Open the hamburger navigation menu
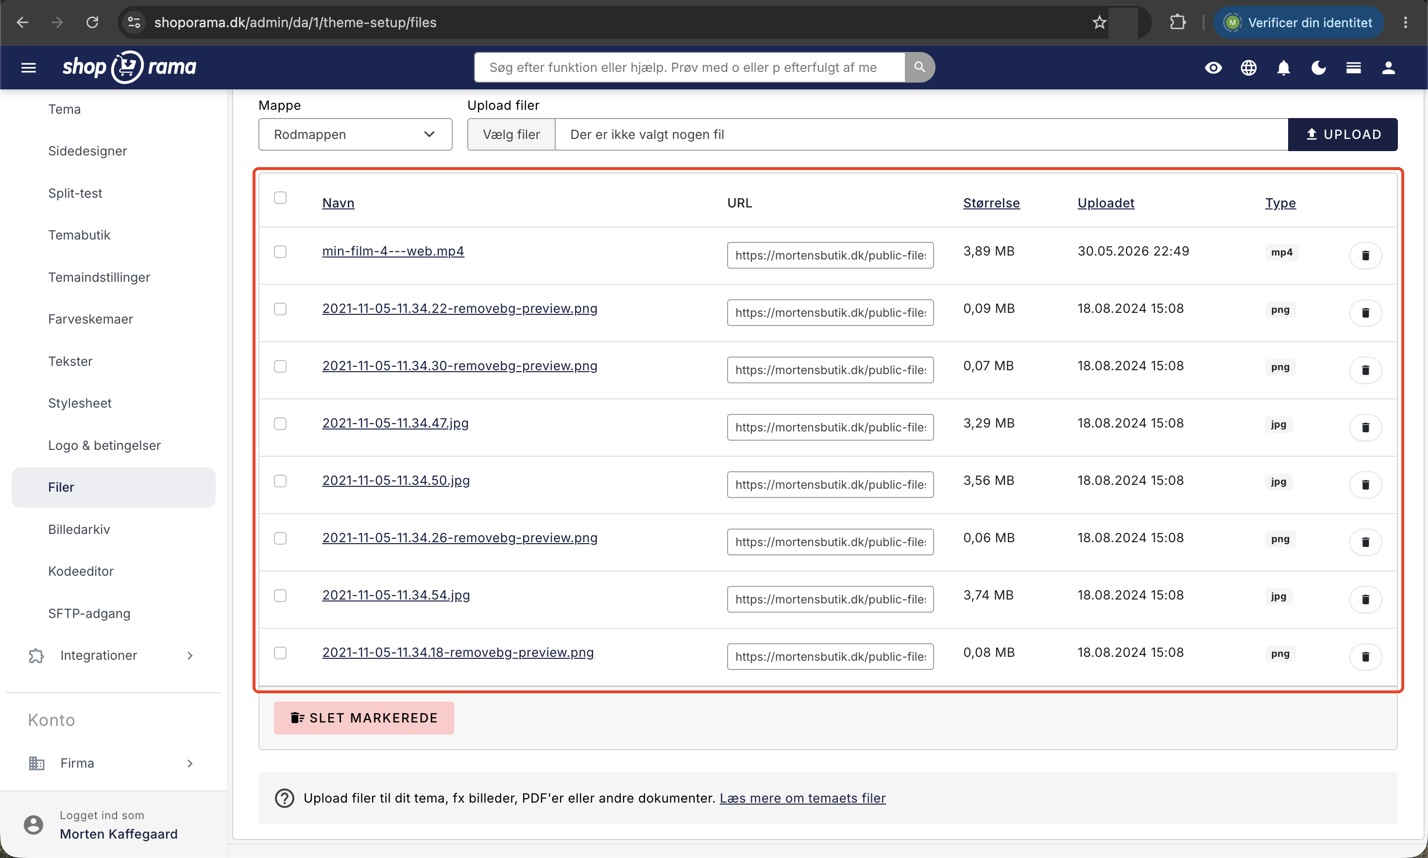1428x858 pixels. (x=28, y=68)
